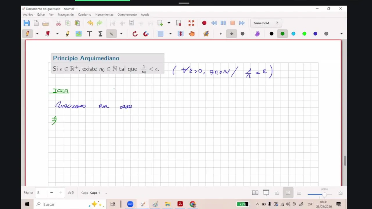This screenshot has height=209, width=372.
Task: Open the Sans Bold font selector
Action: pyautogui.click(x=266, y=23)
